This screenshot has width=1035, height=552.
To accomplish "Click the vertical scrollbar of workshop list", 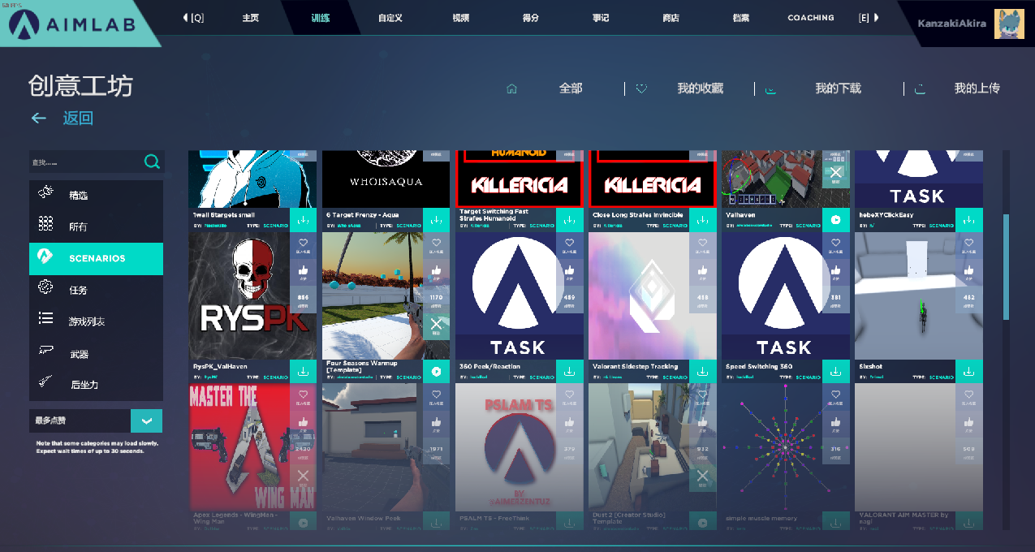I will (1007, 267).
